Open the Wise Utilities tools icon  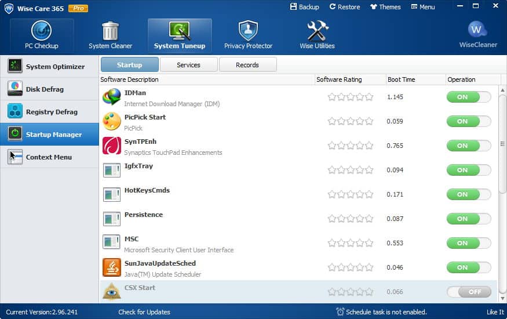coord(317,31)
